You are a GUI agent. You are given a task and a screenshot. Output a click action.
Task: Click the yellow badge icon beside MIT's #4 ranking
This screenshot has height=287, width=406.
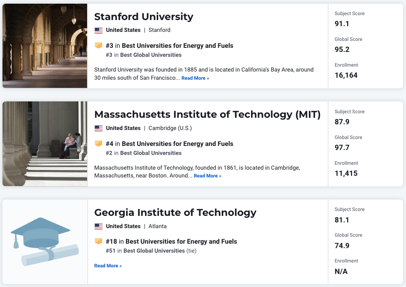99,143
